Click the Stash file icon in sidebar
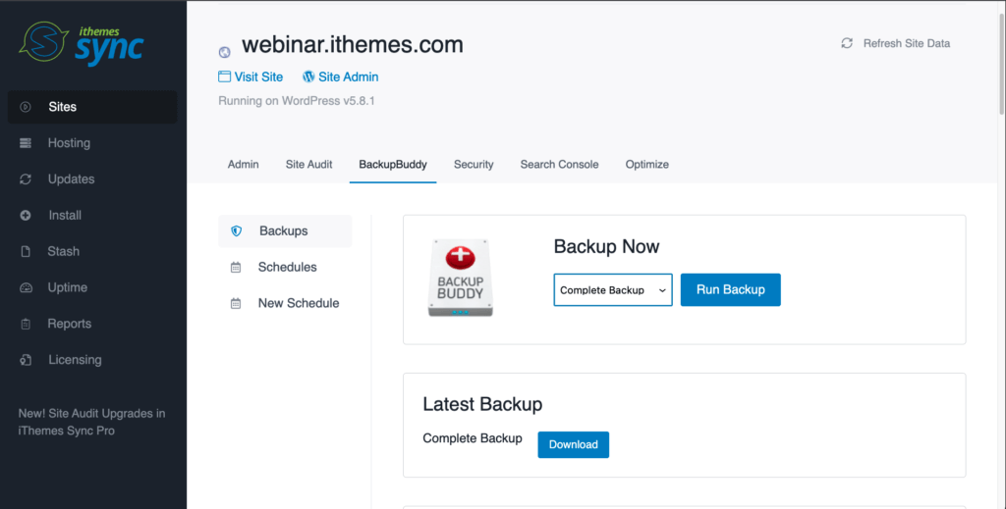The image size is (1006, 509). (25, 252)
